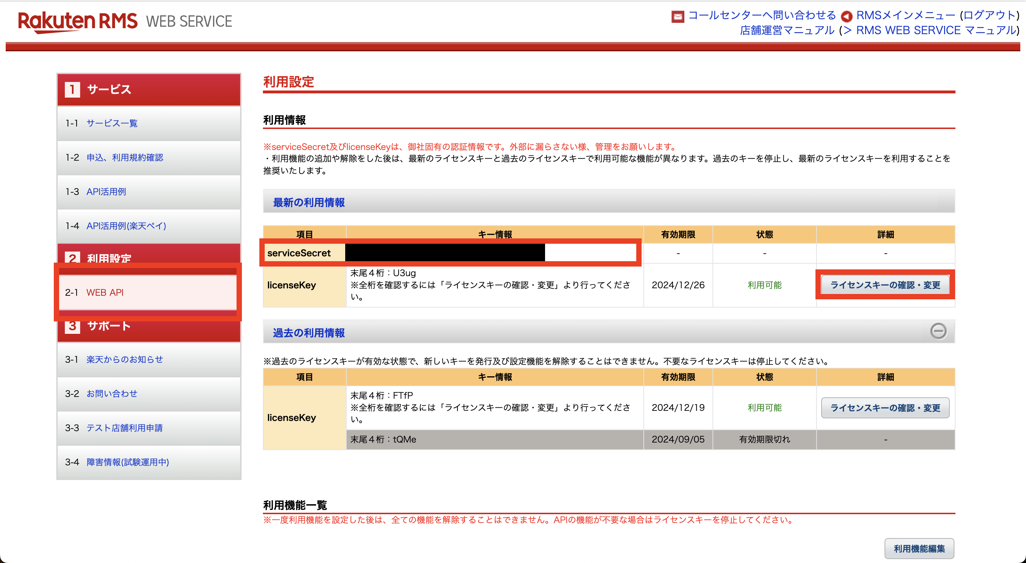Screen dimensions: 1026x563
Task: Open 1-4 API活用例(楽天ペイ) menu item
Action: point(126,226)
